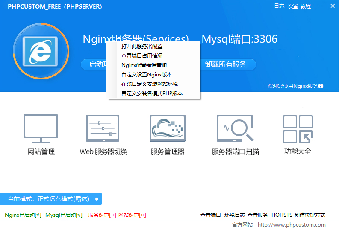
Task: Click the Mysql端口:3306 heading
Action: (x=239, y=39)
